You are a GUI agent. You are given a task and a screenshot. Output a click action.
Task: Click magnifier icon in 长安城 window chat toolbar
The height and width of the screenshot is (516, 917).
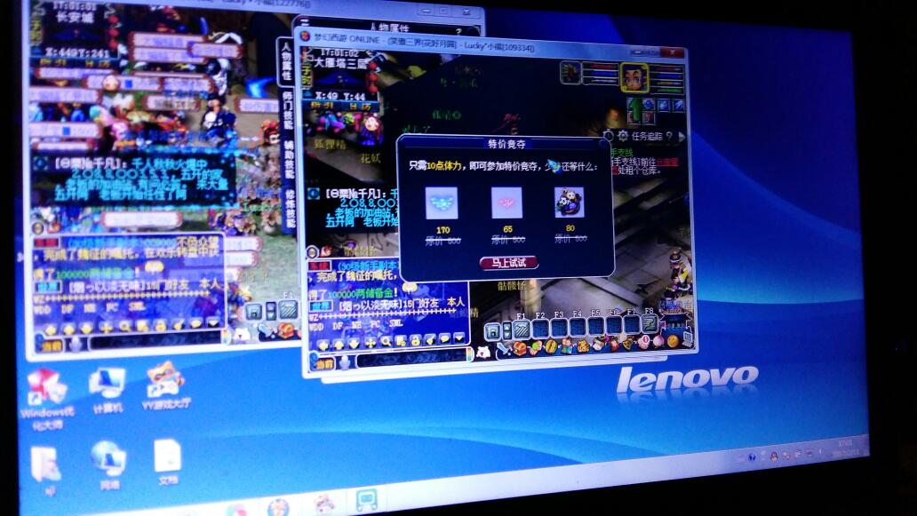pos(124,327)
